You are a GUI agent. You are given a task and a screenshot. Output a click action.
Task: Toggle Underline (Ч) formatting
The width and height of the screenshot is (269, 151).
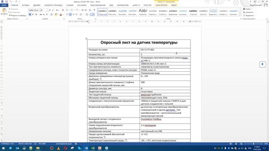[36, 15]
